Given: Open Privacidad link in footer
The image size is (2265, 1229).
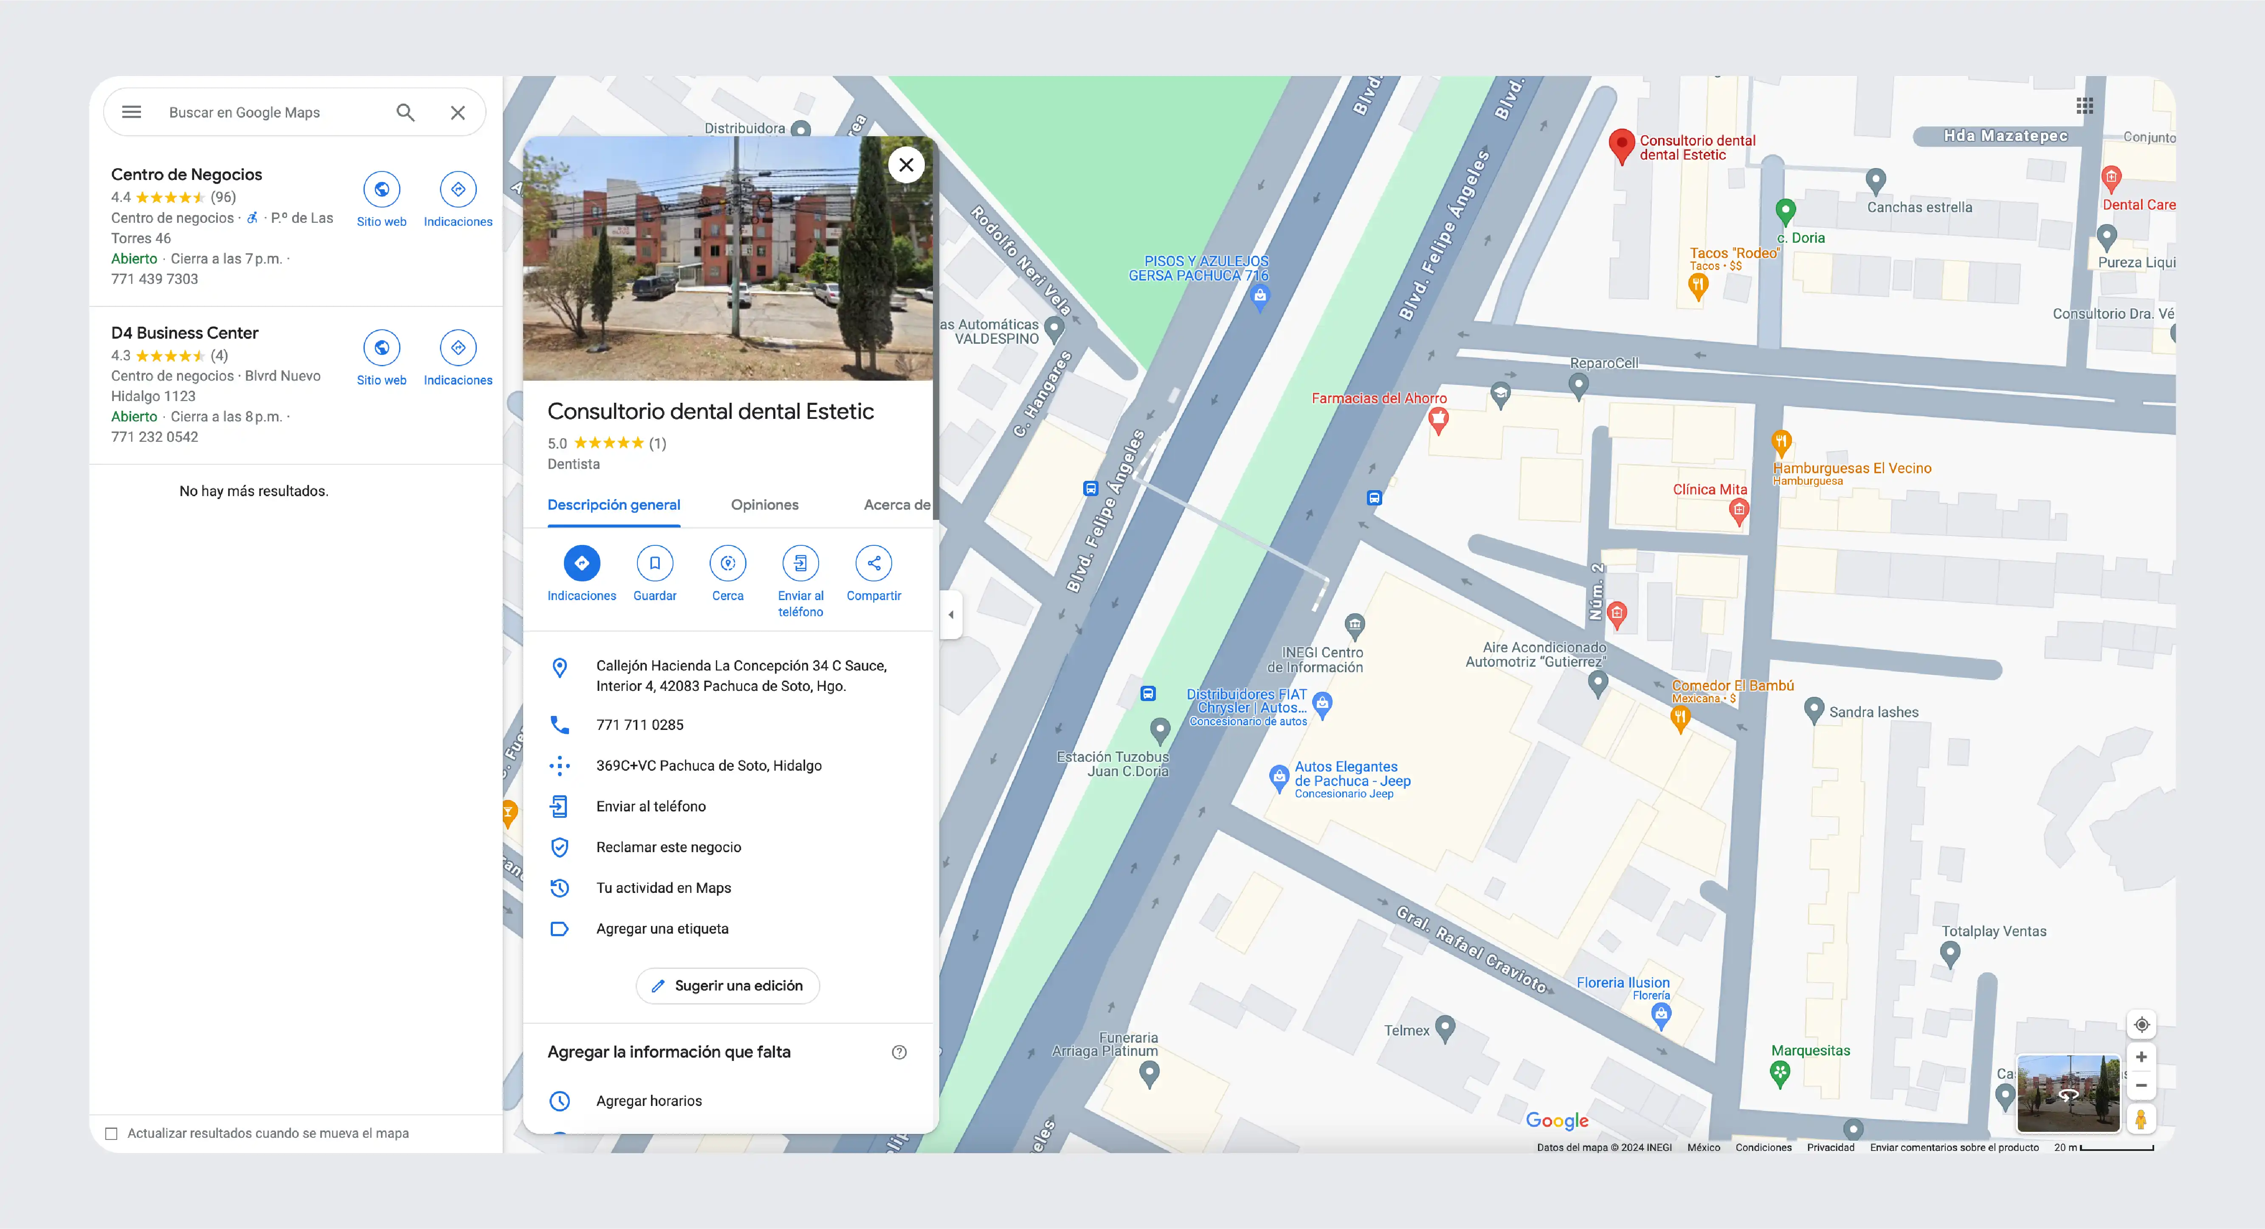Looking at the screenshot, I should click(x=1831, y=1147).
